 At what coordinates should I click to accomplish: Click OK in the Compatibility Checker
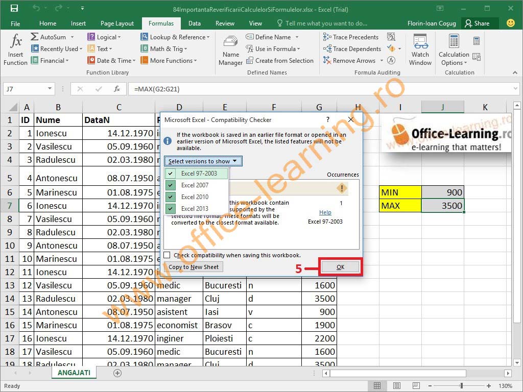coord(340,266)
